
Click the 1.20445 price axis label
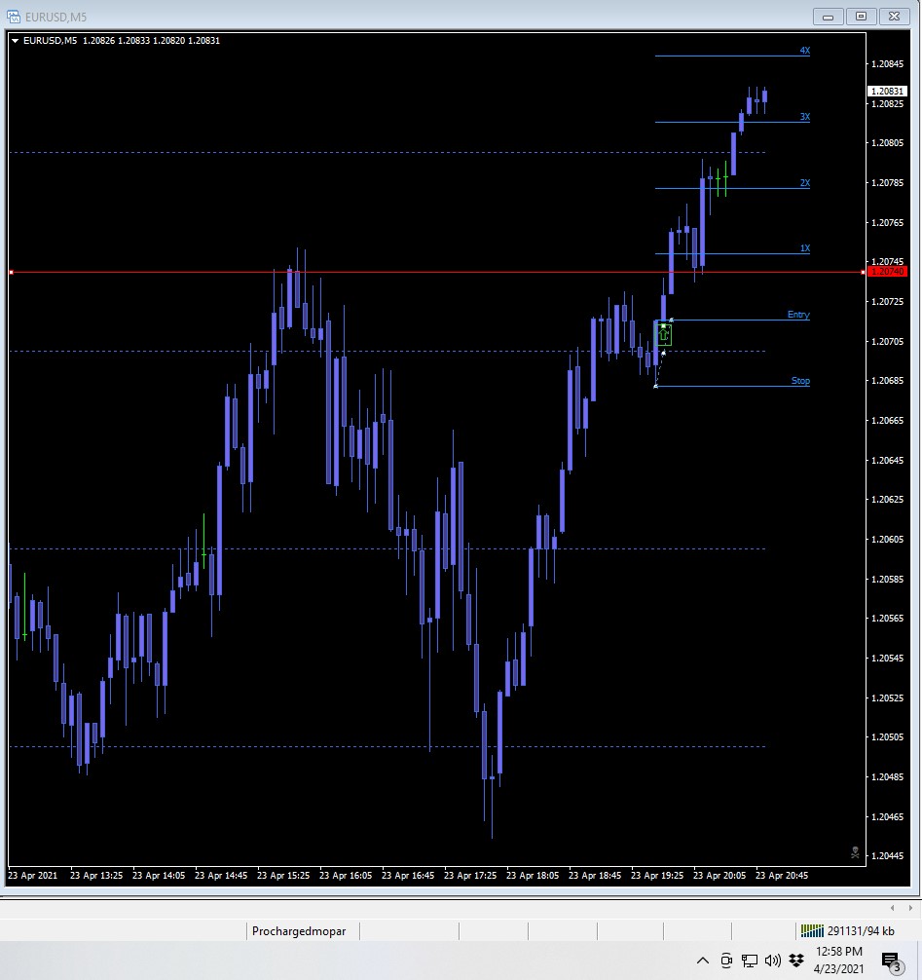click(887, 855)
